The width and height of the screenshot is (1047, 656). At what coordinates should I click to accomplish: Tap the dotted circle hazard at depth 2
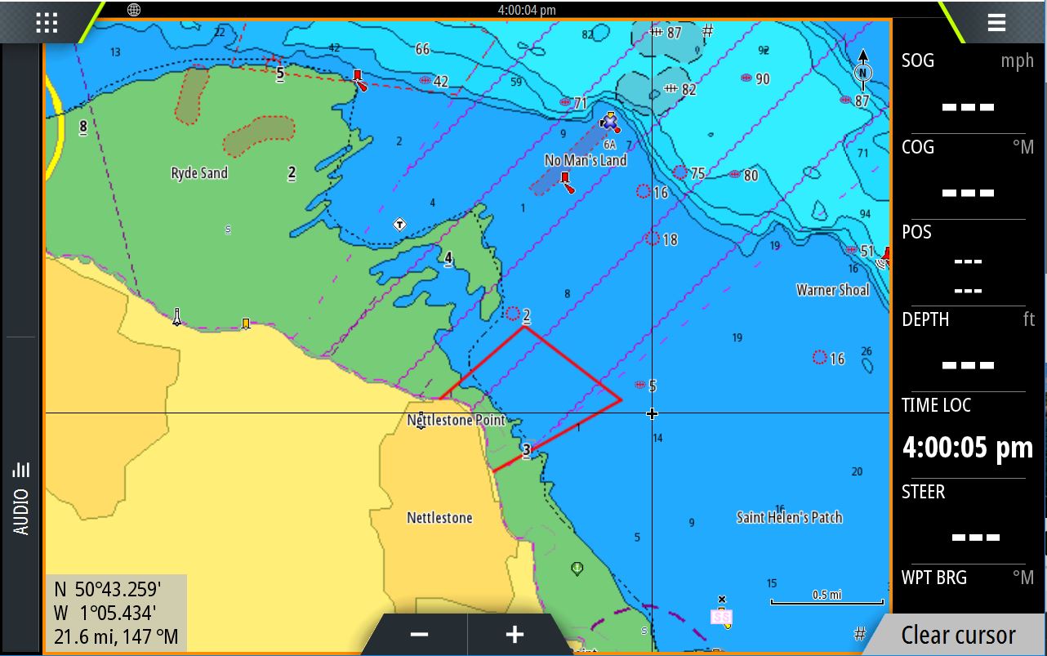point(513,314)
